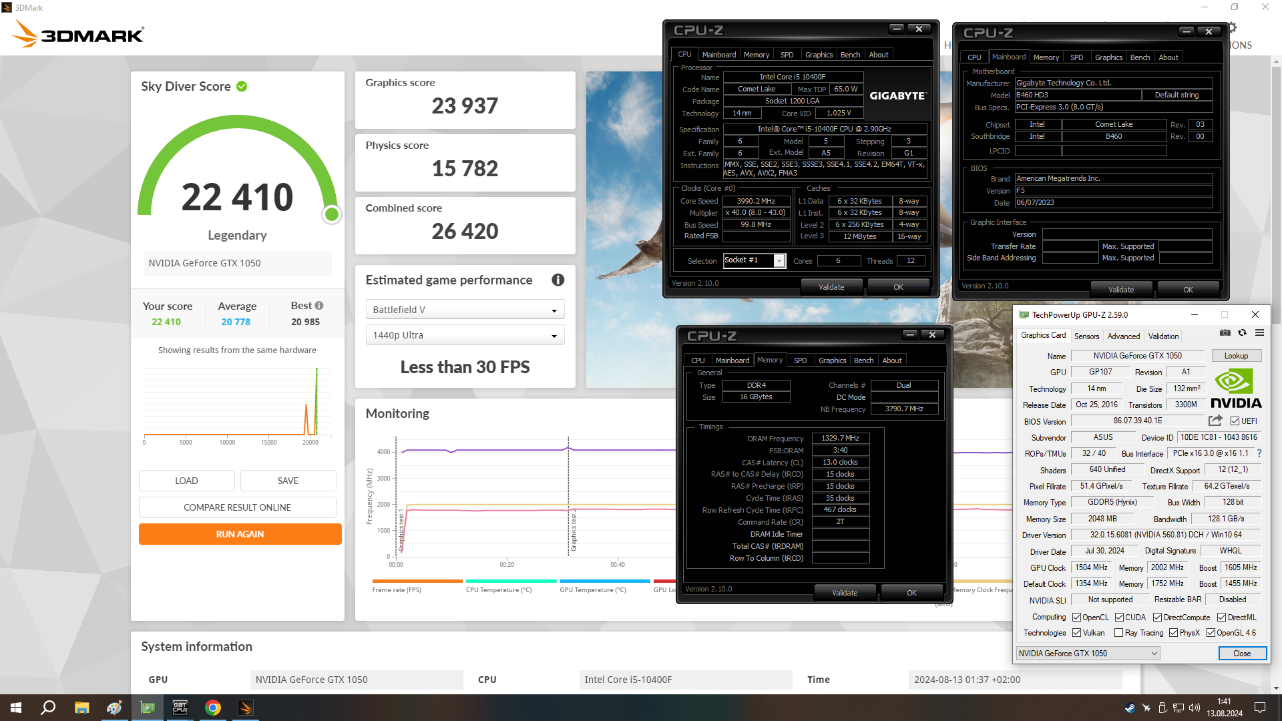Click the green score gauge knob
The width and height of the screenshot is (1282, 721).
click(331, 214)
